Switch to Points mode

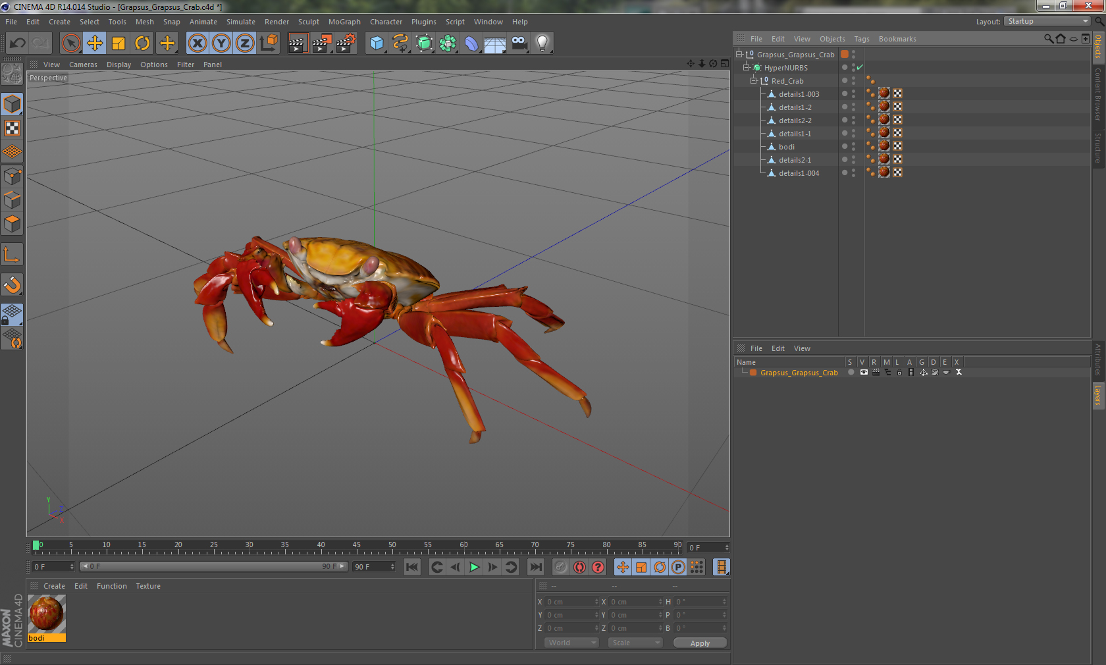pos(12,176)
